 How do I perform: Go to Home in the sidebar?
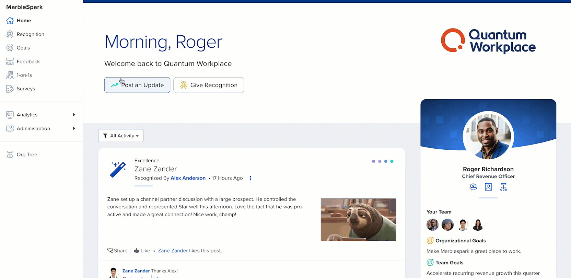tap(24, 21)
